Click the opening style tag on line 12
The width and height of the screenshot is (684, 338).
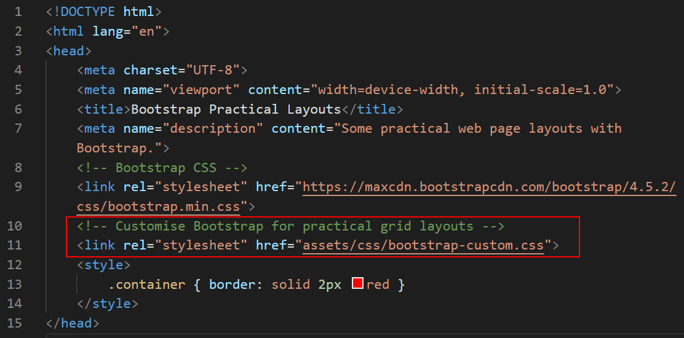(103, 265)
